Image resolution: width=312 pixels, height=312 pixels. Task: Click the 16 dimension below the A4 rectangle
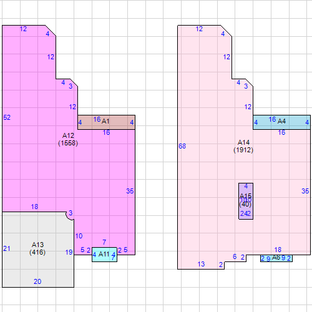[281, 132]
